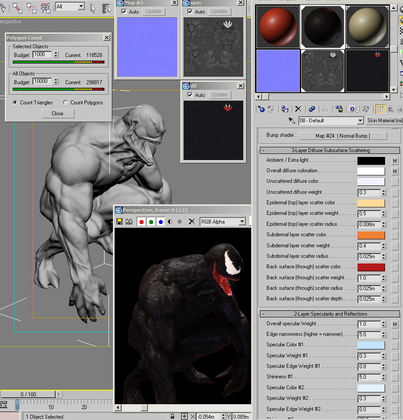Click Assign Material to Selection icon
403x420 pixels.
point(285,109)
